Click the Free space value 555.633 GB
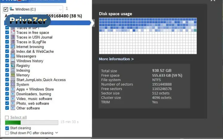 167,75
